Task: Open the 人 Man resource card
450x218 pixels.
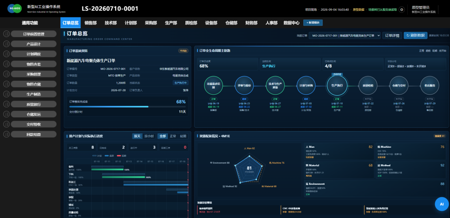Action: pyautogui.click(x=339, y=151)
